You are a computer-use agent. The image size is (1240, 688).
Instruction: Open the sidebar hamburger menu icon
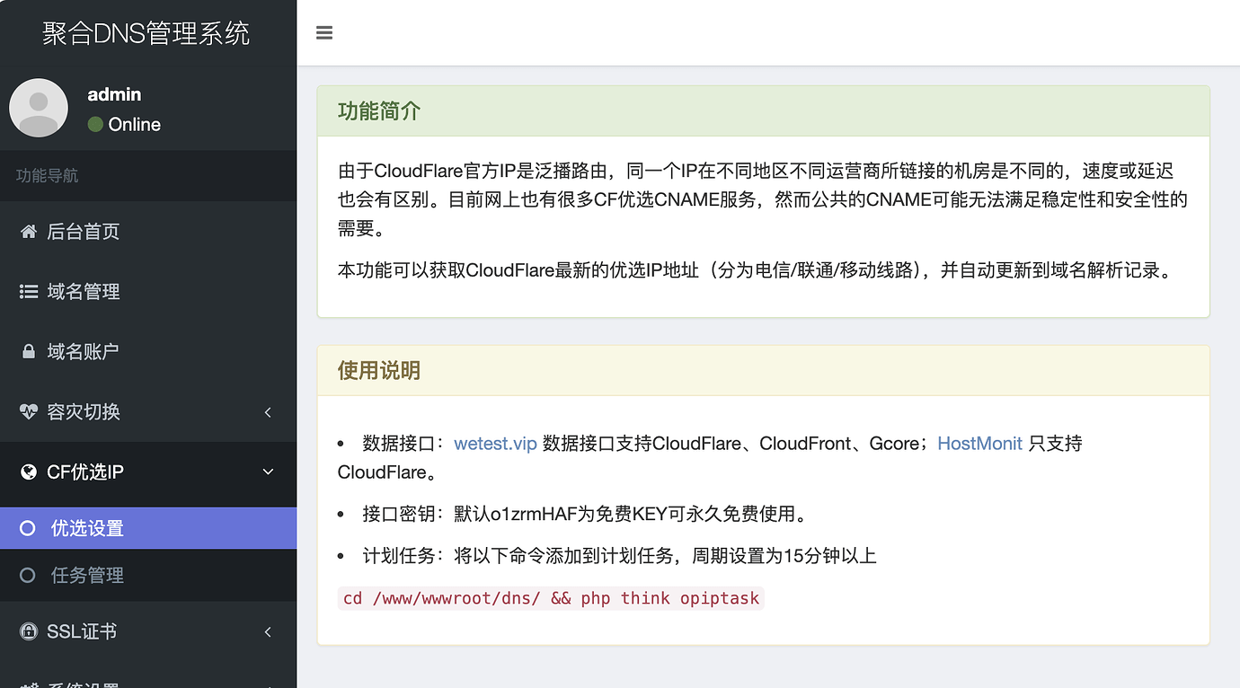[x=323, y=32]
